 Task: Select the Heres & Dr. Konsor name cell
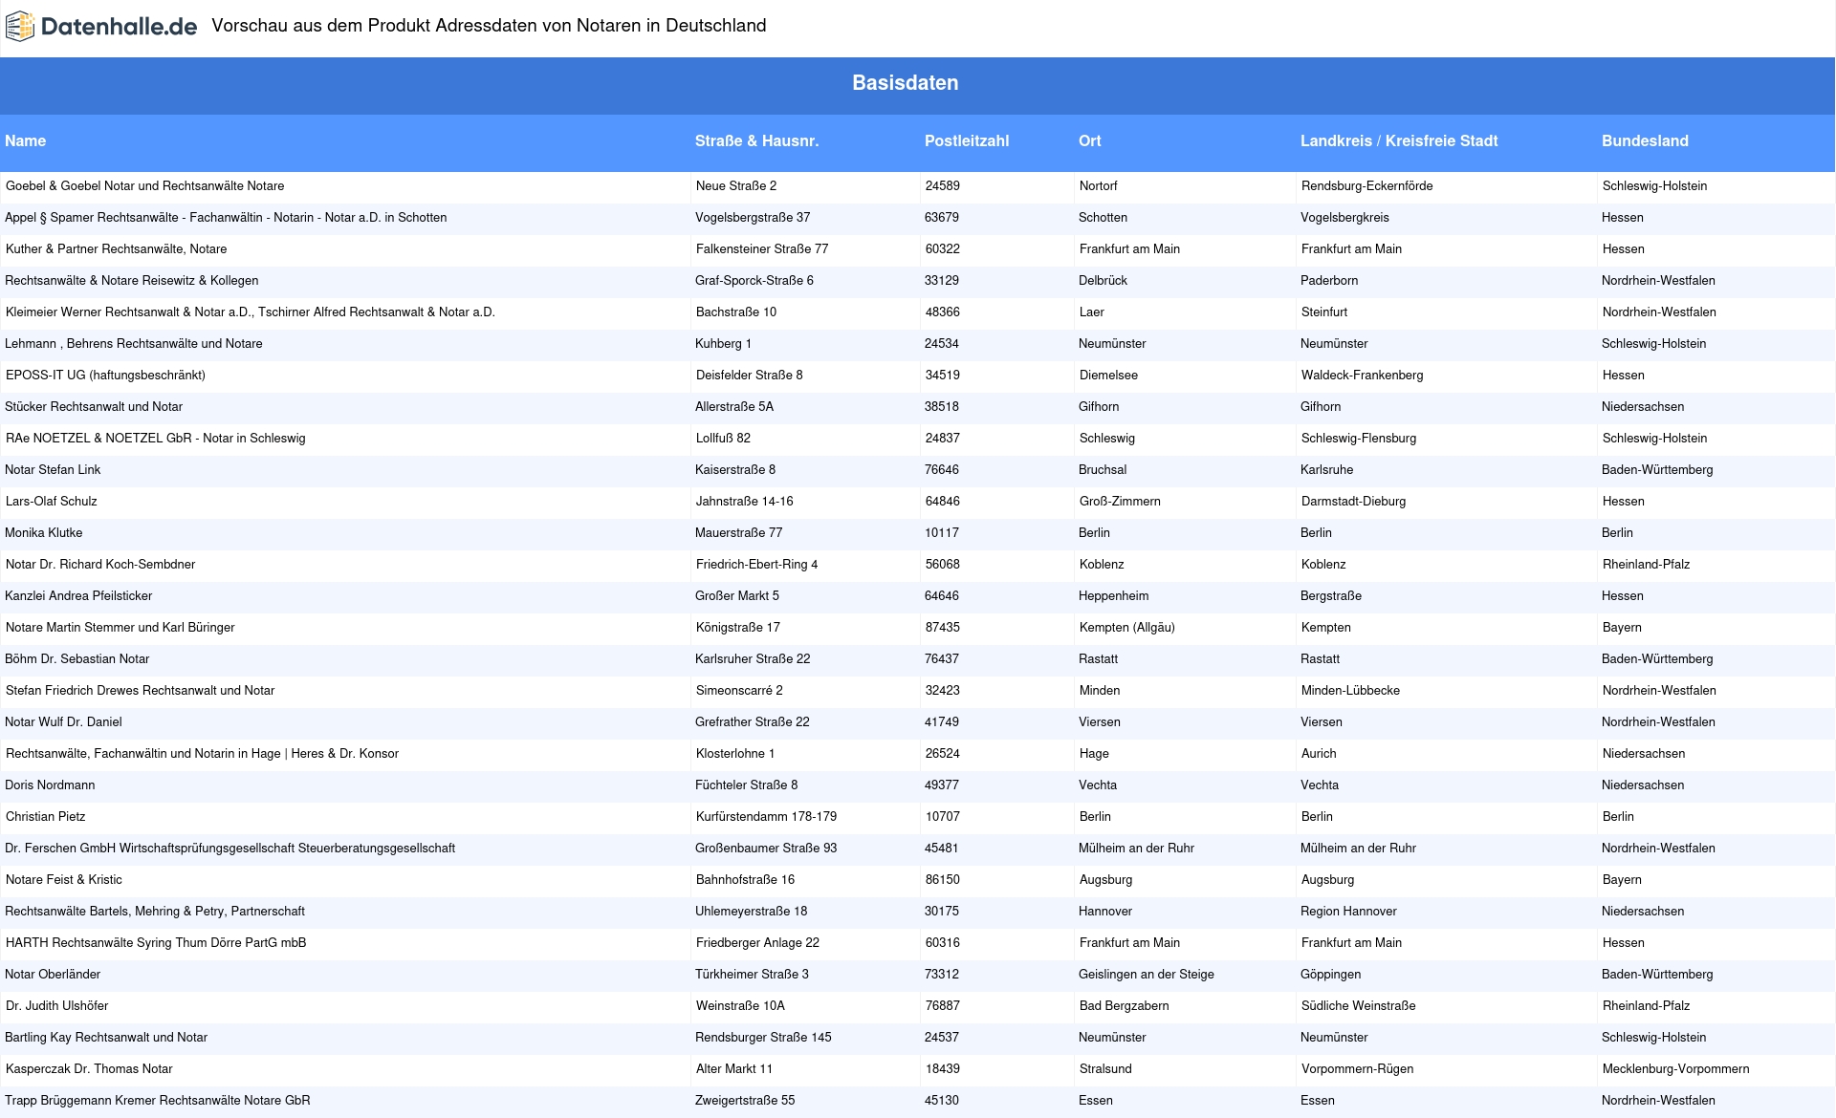pyautogui.click(x=203, y=754)
